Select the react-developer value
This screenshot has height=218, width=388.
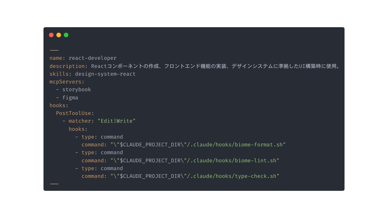pos(93,58)
